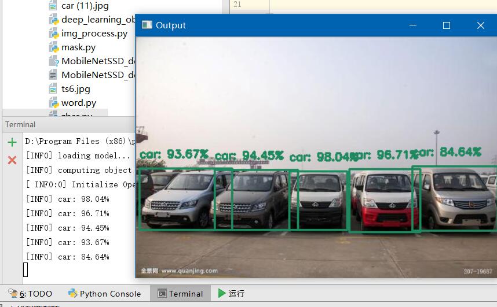Click the 'car: 84.64%' label in the Output image
This screenshot has width=497, height=307.
coord(450,152)
